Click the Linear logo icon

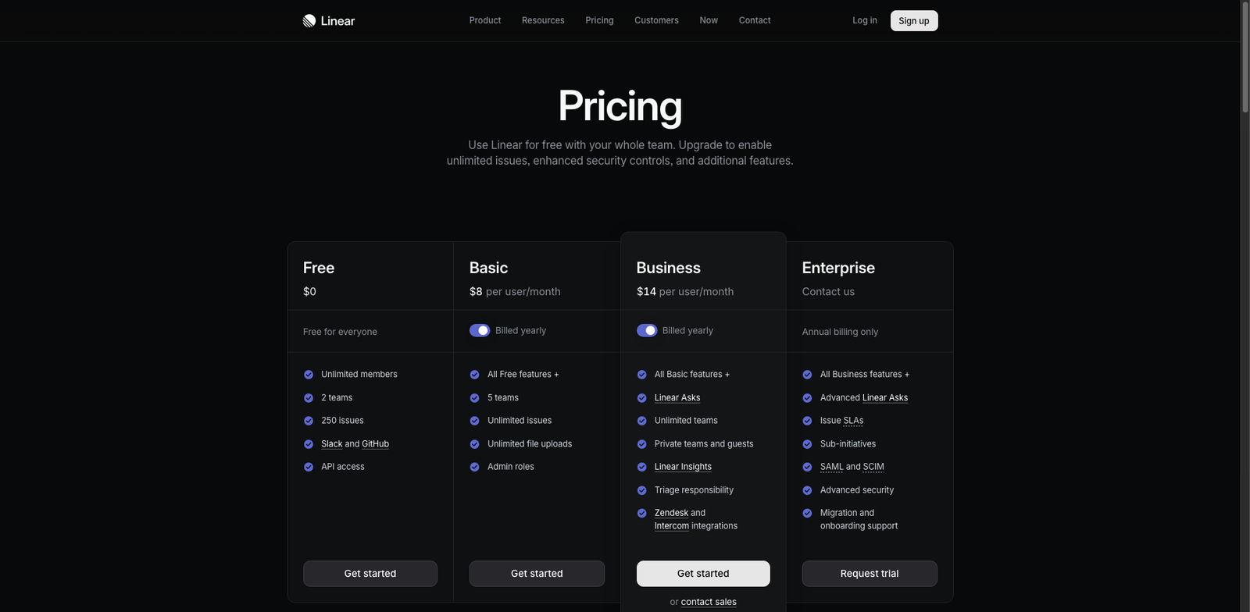[308, 20]
